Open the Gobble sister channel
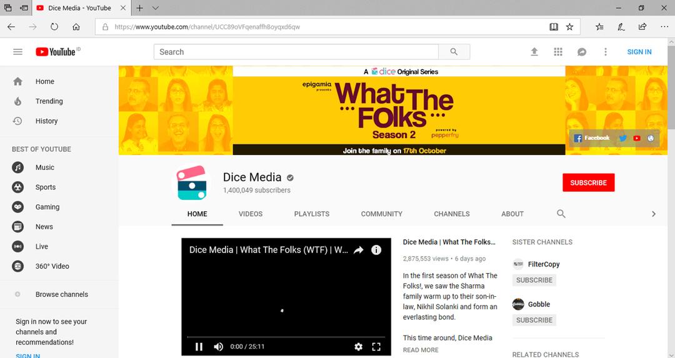Viewport: 675px width, 358px height. [539, 304]
